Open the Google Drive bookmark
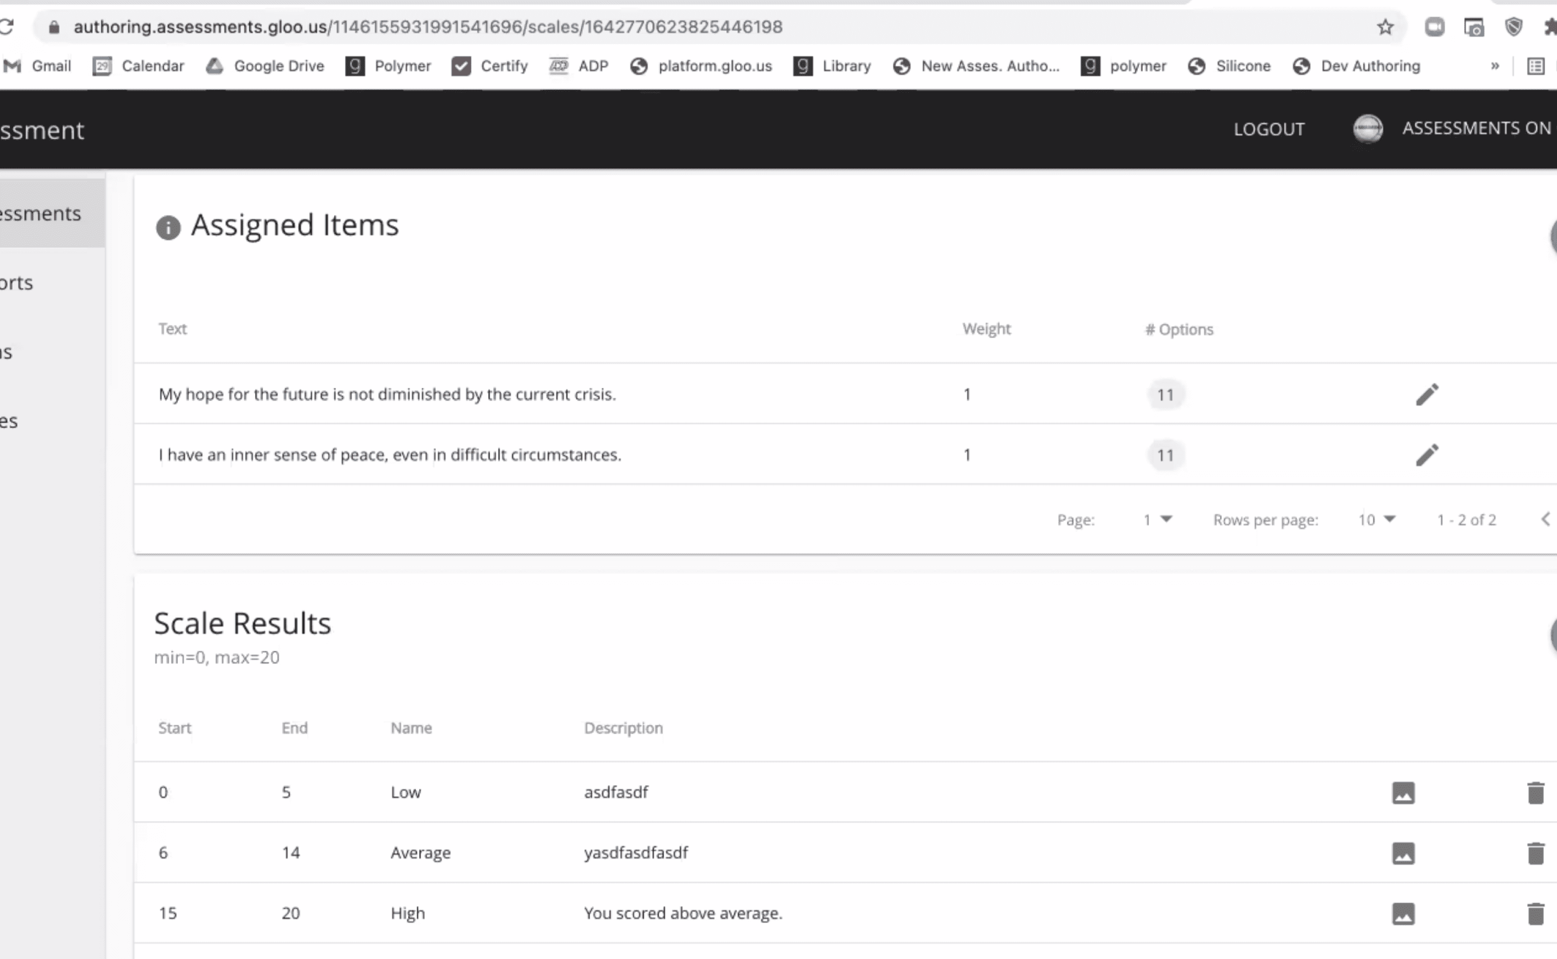 coord(265,66)
